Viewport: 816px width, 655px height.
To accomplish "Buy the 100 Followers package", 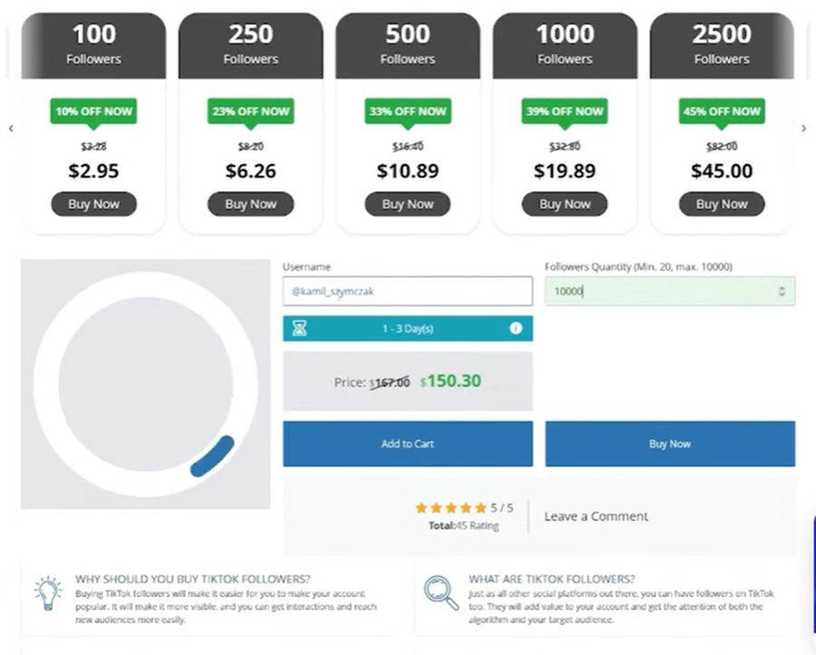I will (93, 204).
